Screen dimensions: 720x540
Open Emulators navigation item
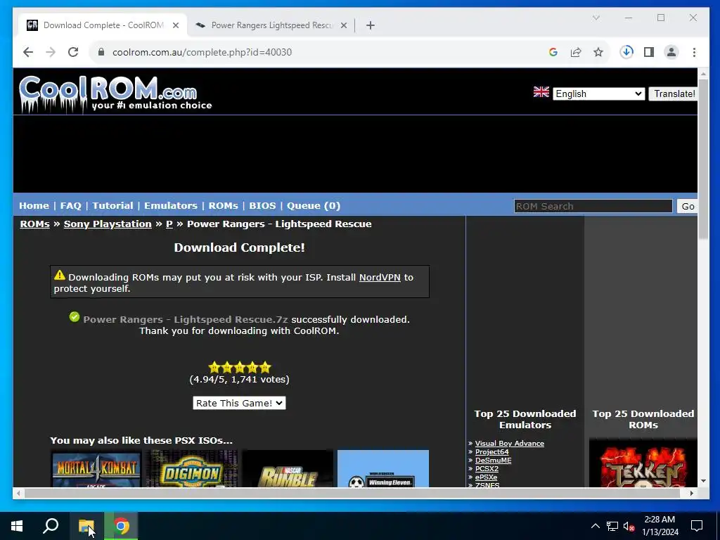pyautogui.click(x=171, y=206)
